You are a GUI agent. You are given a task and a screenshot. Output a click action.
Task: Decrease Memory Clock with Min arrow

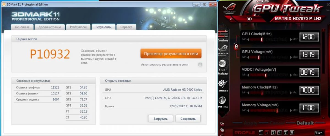click(248, 93)
